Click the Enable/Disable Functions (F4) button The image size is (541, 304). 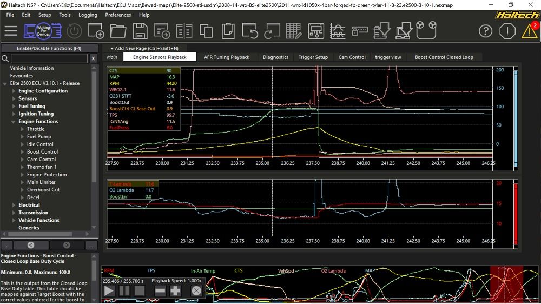click(49, 48)
